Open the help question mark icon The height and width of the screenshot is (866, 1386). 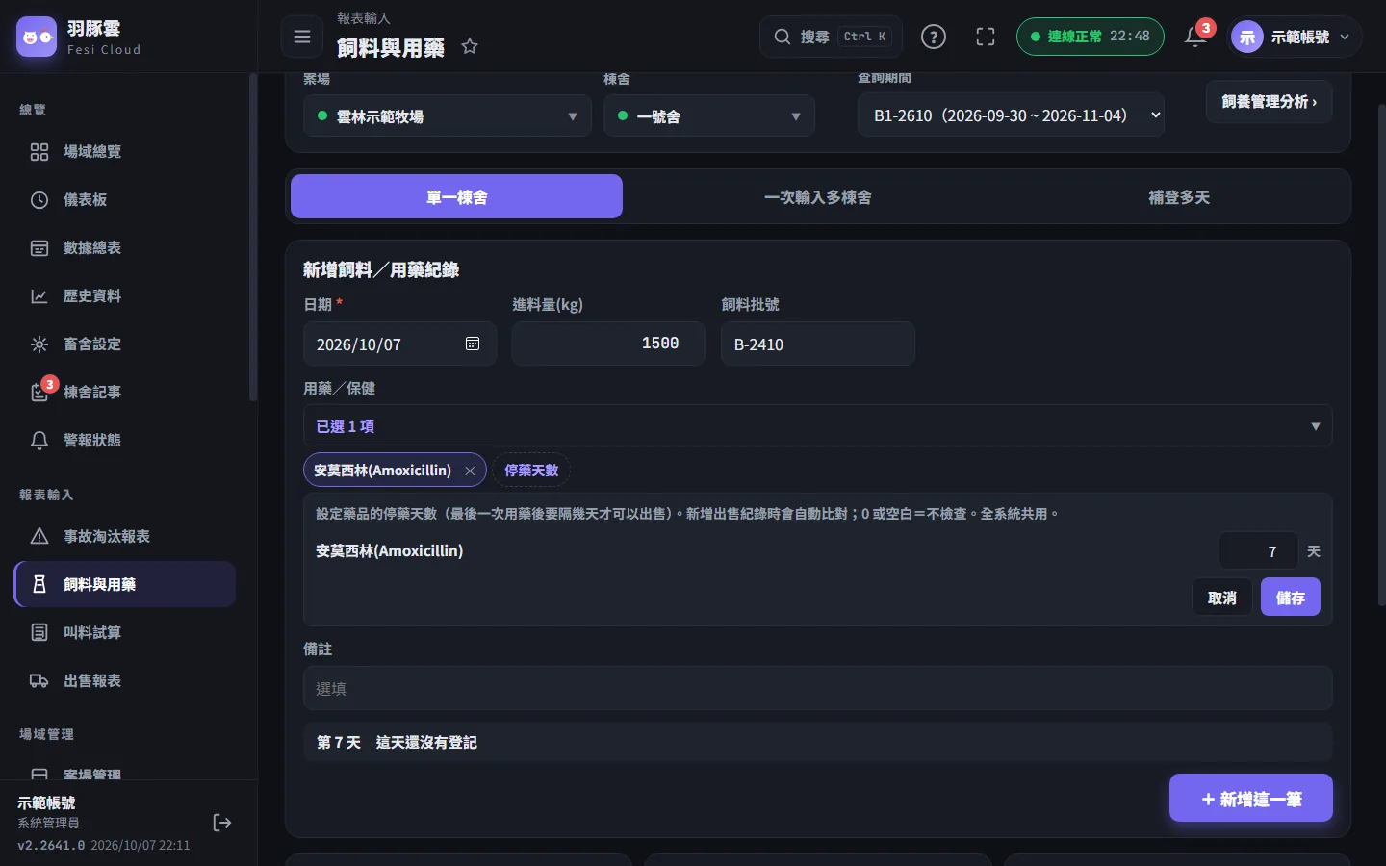coord(934,37)
